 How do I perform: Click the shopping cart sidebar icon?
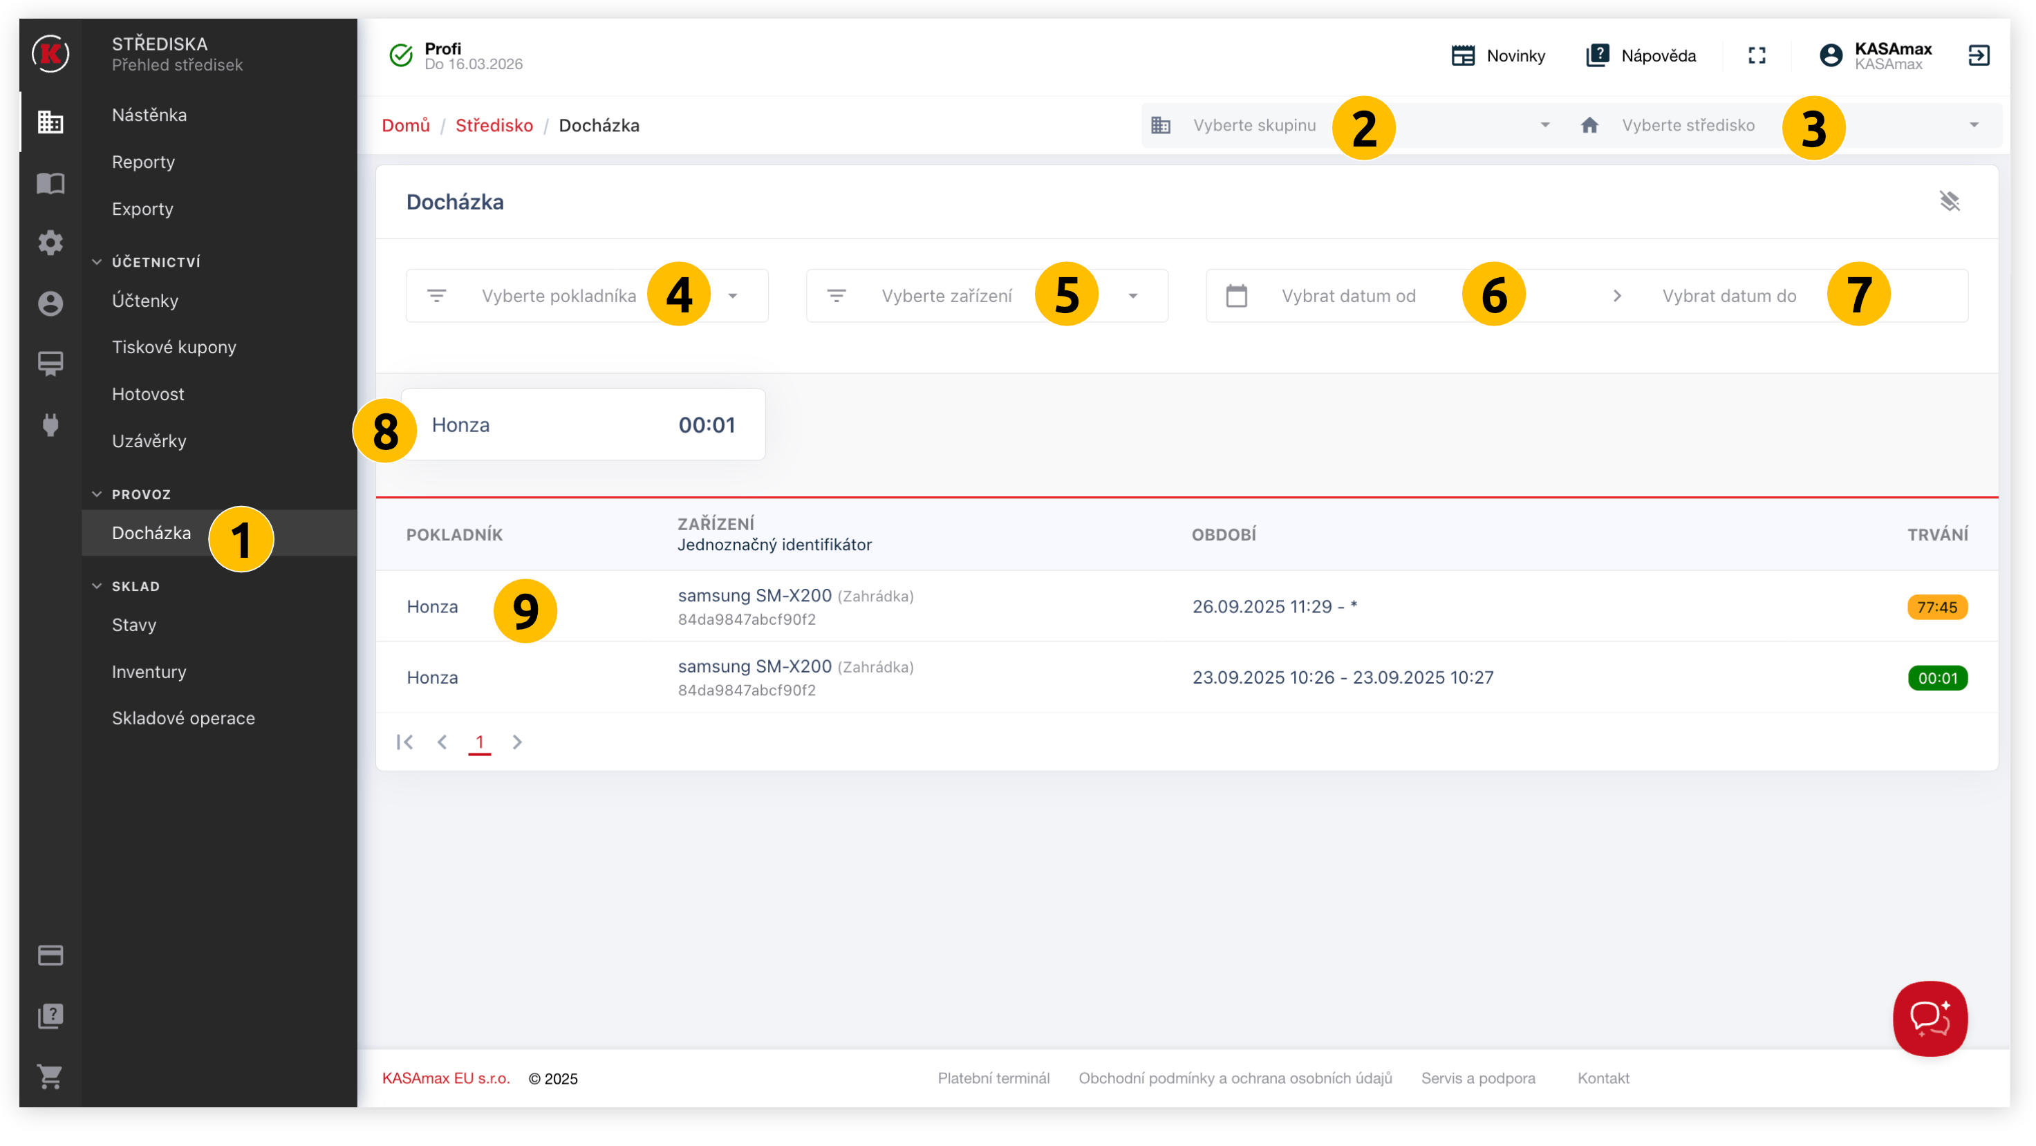tap(50, 1075)
